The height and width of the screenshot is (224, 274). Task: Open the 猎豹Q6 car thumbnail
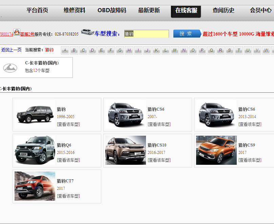click(x=35, y=150)
